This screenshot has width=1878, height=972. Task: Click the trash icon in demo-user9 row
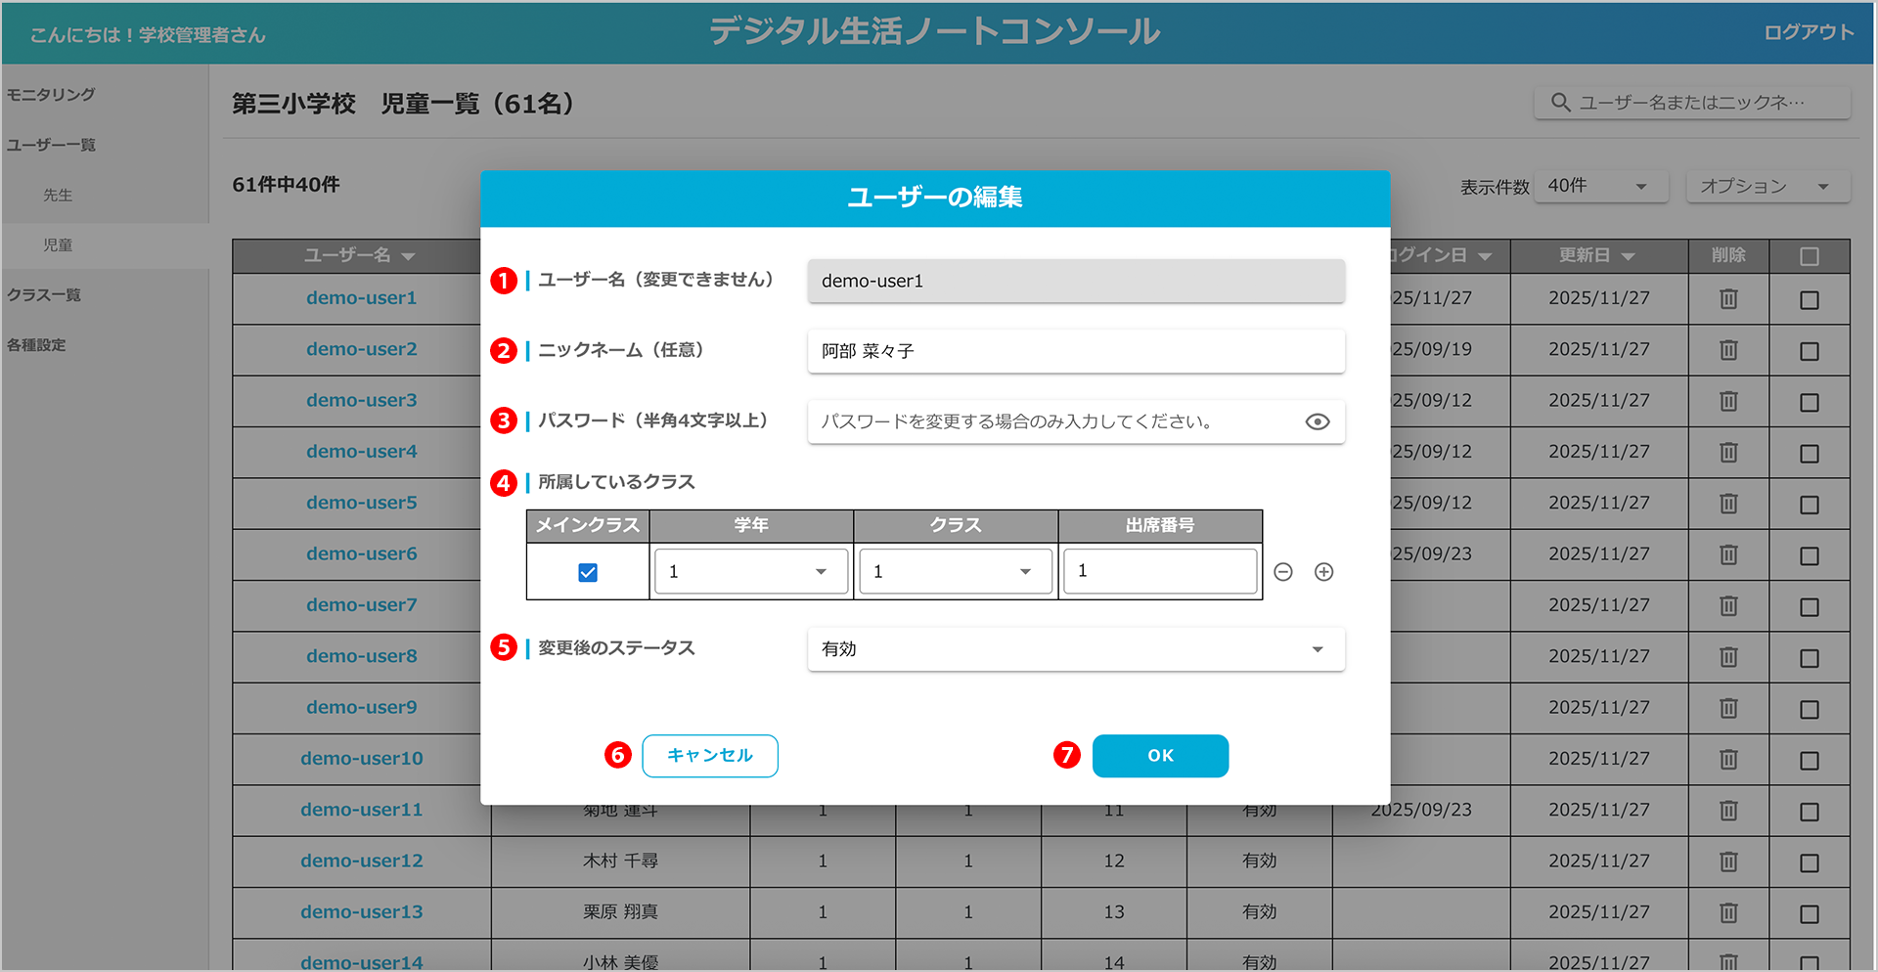[1728, 708]
